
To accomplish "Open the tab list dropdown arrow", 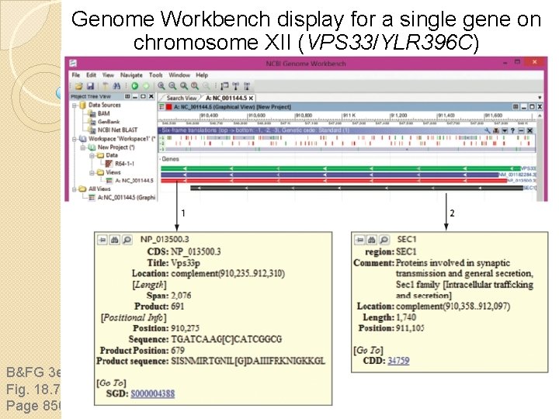I will coord(540,98).
